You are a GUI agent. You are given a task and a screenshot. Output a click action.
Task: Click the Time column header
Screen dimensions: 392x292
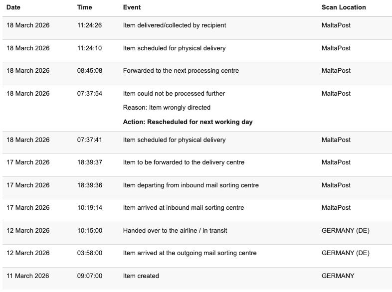84,7
